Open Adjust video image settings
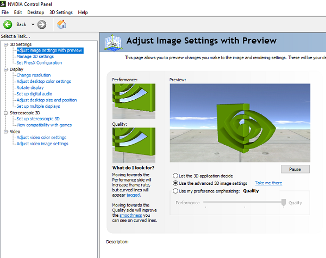Screen dimensions: 326x258 42,144
